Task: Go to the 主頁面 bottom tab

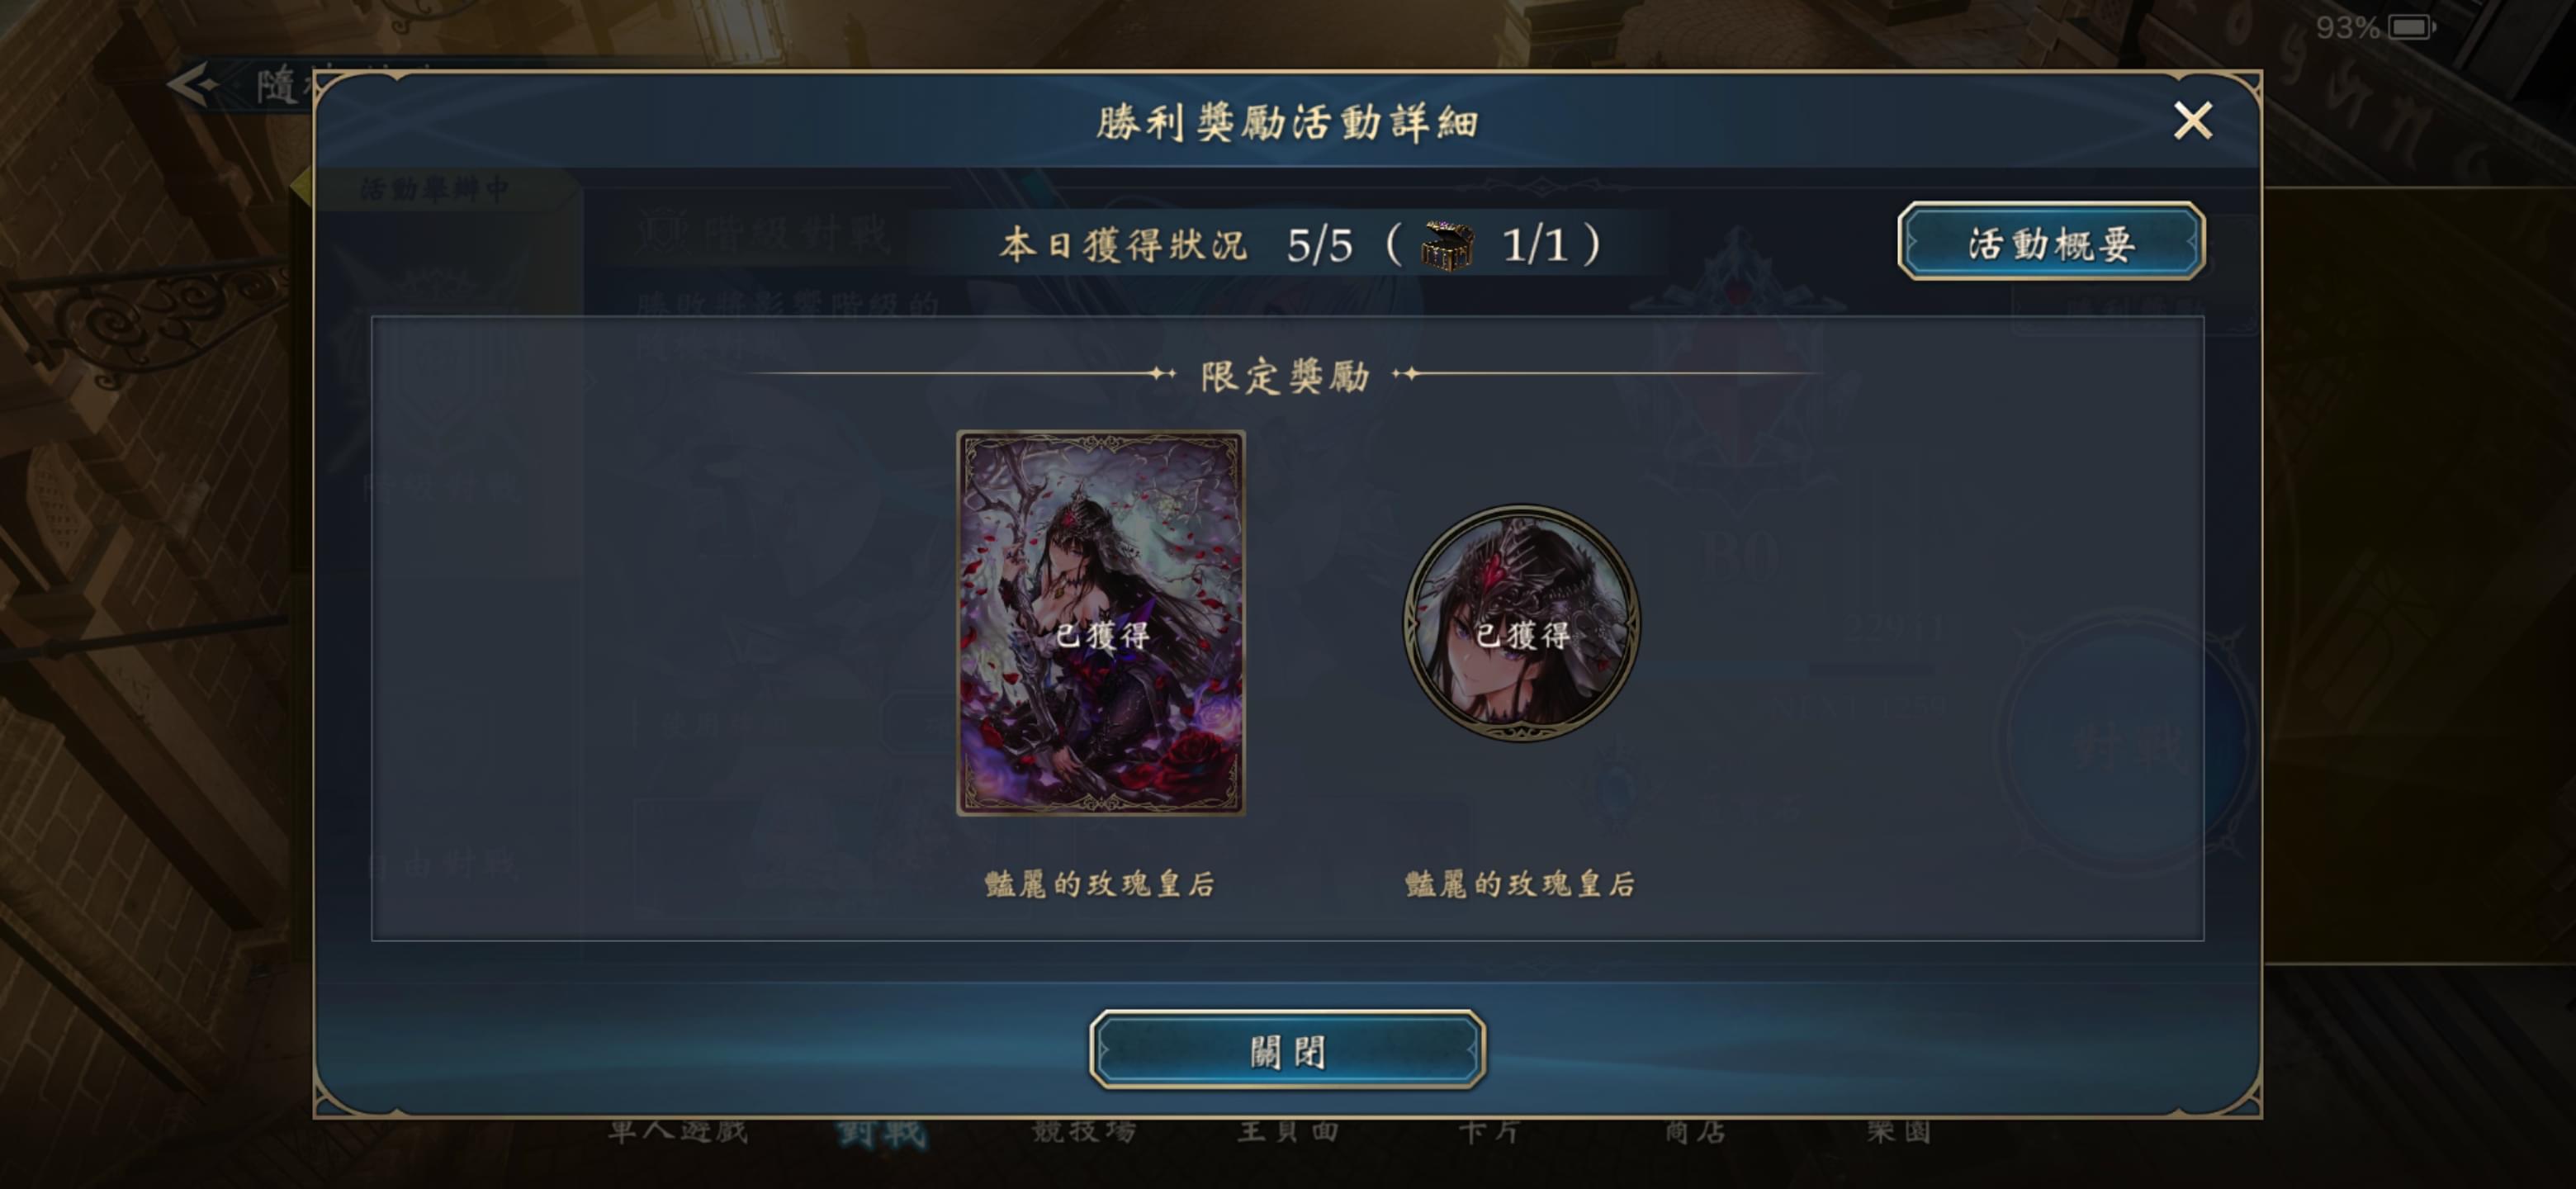Action: pyautogui.click(x=1288, y=1131)
